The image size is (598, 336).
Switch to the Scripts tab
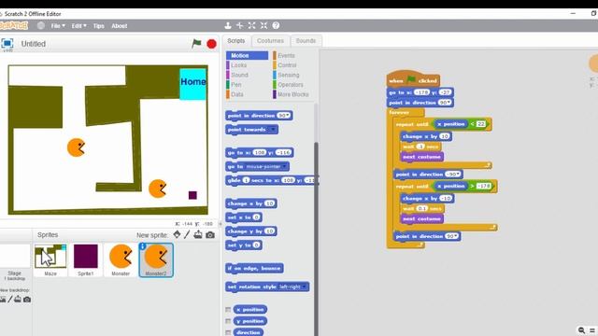[x=236, y=41]
